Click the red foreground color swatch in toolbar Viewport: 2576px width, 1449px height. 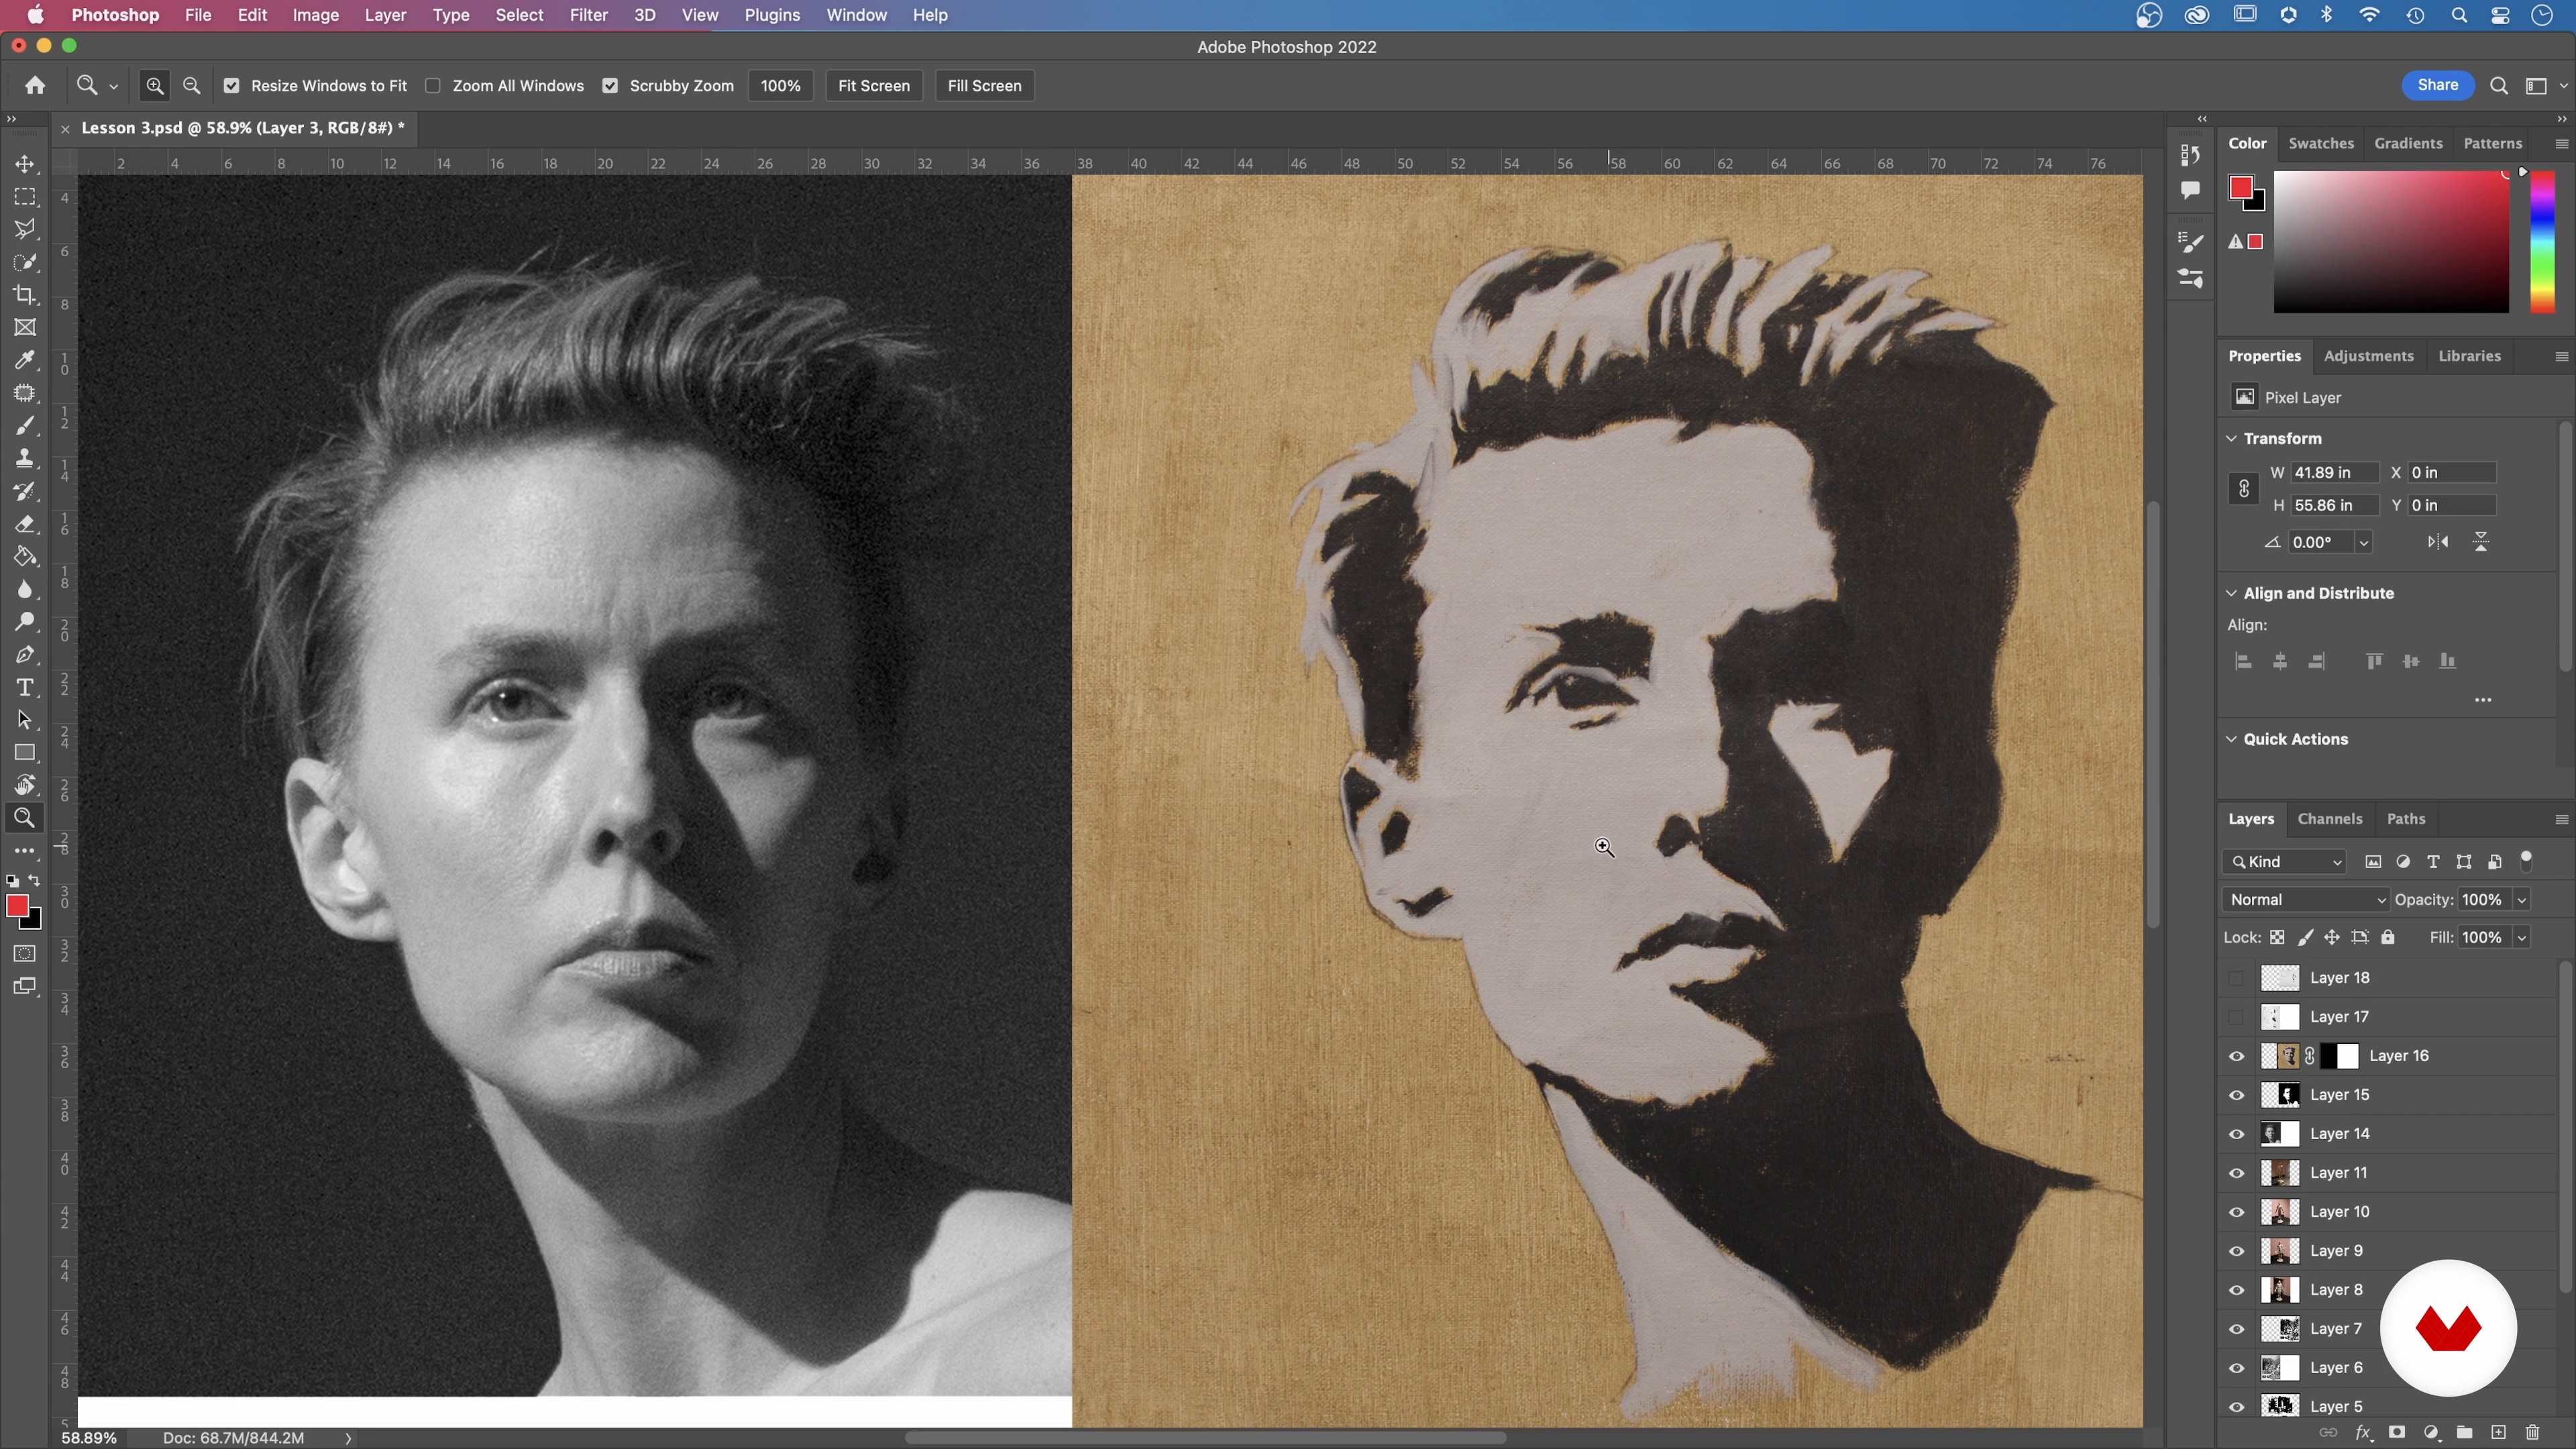tap(16, 906)
